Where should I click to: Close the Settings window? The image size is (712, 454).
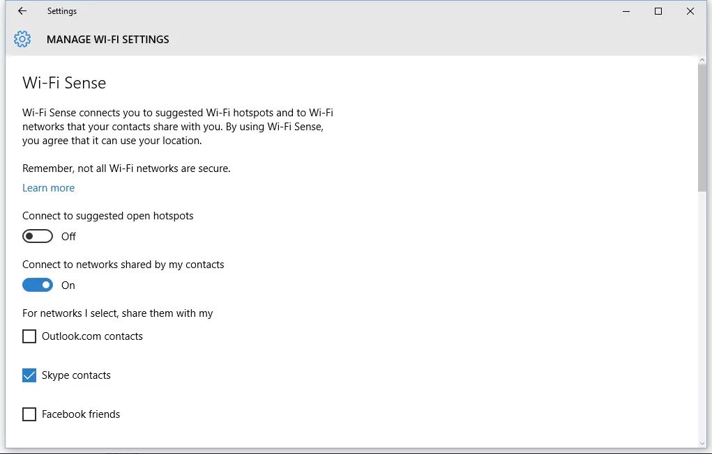pos(690,11)
